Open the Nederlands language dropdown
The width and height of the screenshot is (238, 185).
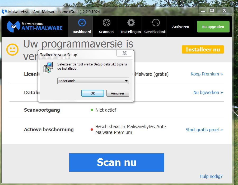pyautogui.click(x=93, y=81)
